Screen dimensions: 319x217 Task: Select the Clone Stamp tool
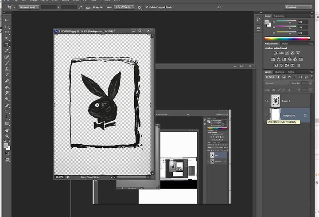pyautogui.click(x=7, y=69)
